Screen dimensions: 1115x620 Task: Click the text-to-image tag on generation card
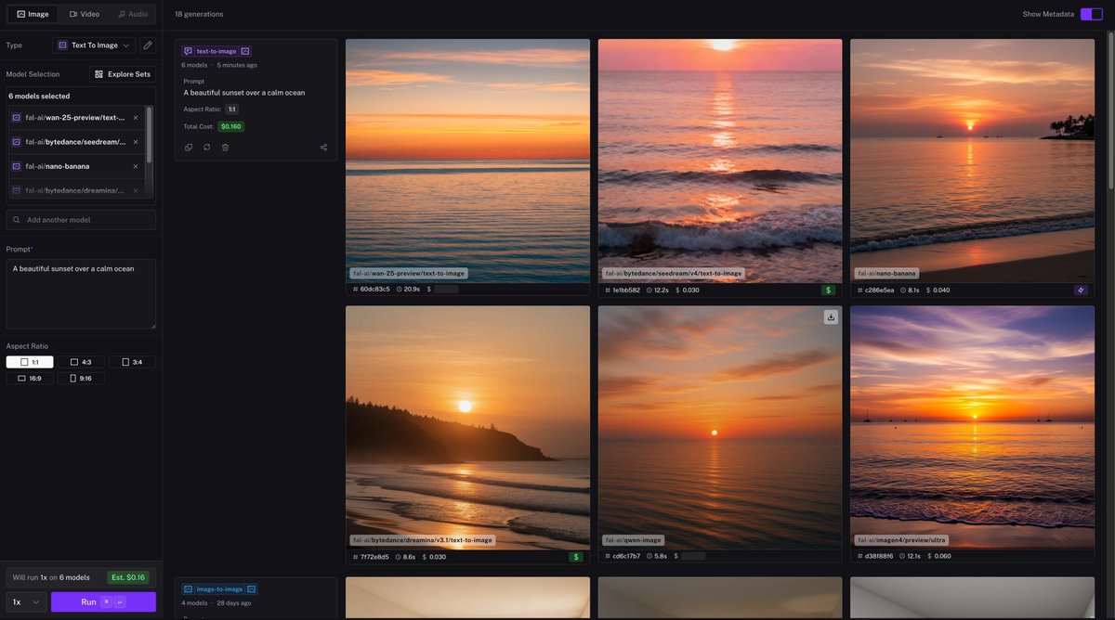click(x=216, y=51)
